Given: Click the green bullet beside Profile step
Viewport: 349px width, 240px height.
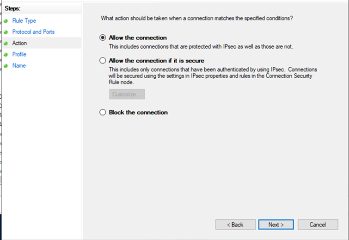Looking at the screenshot, I should pyautogui.click(x=6, y=55).
